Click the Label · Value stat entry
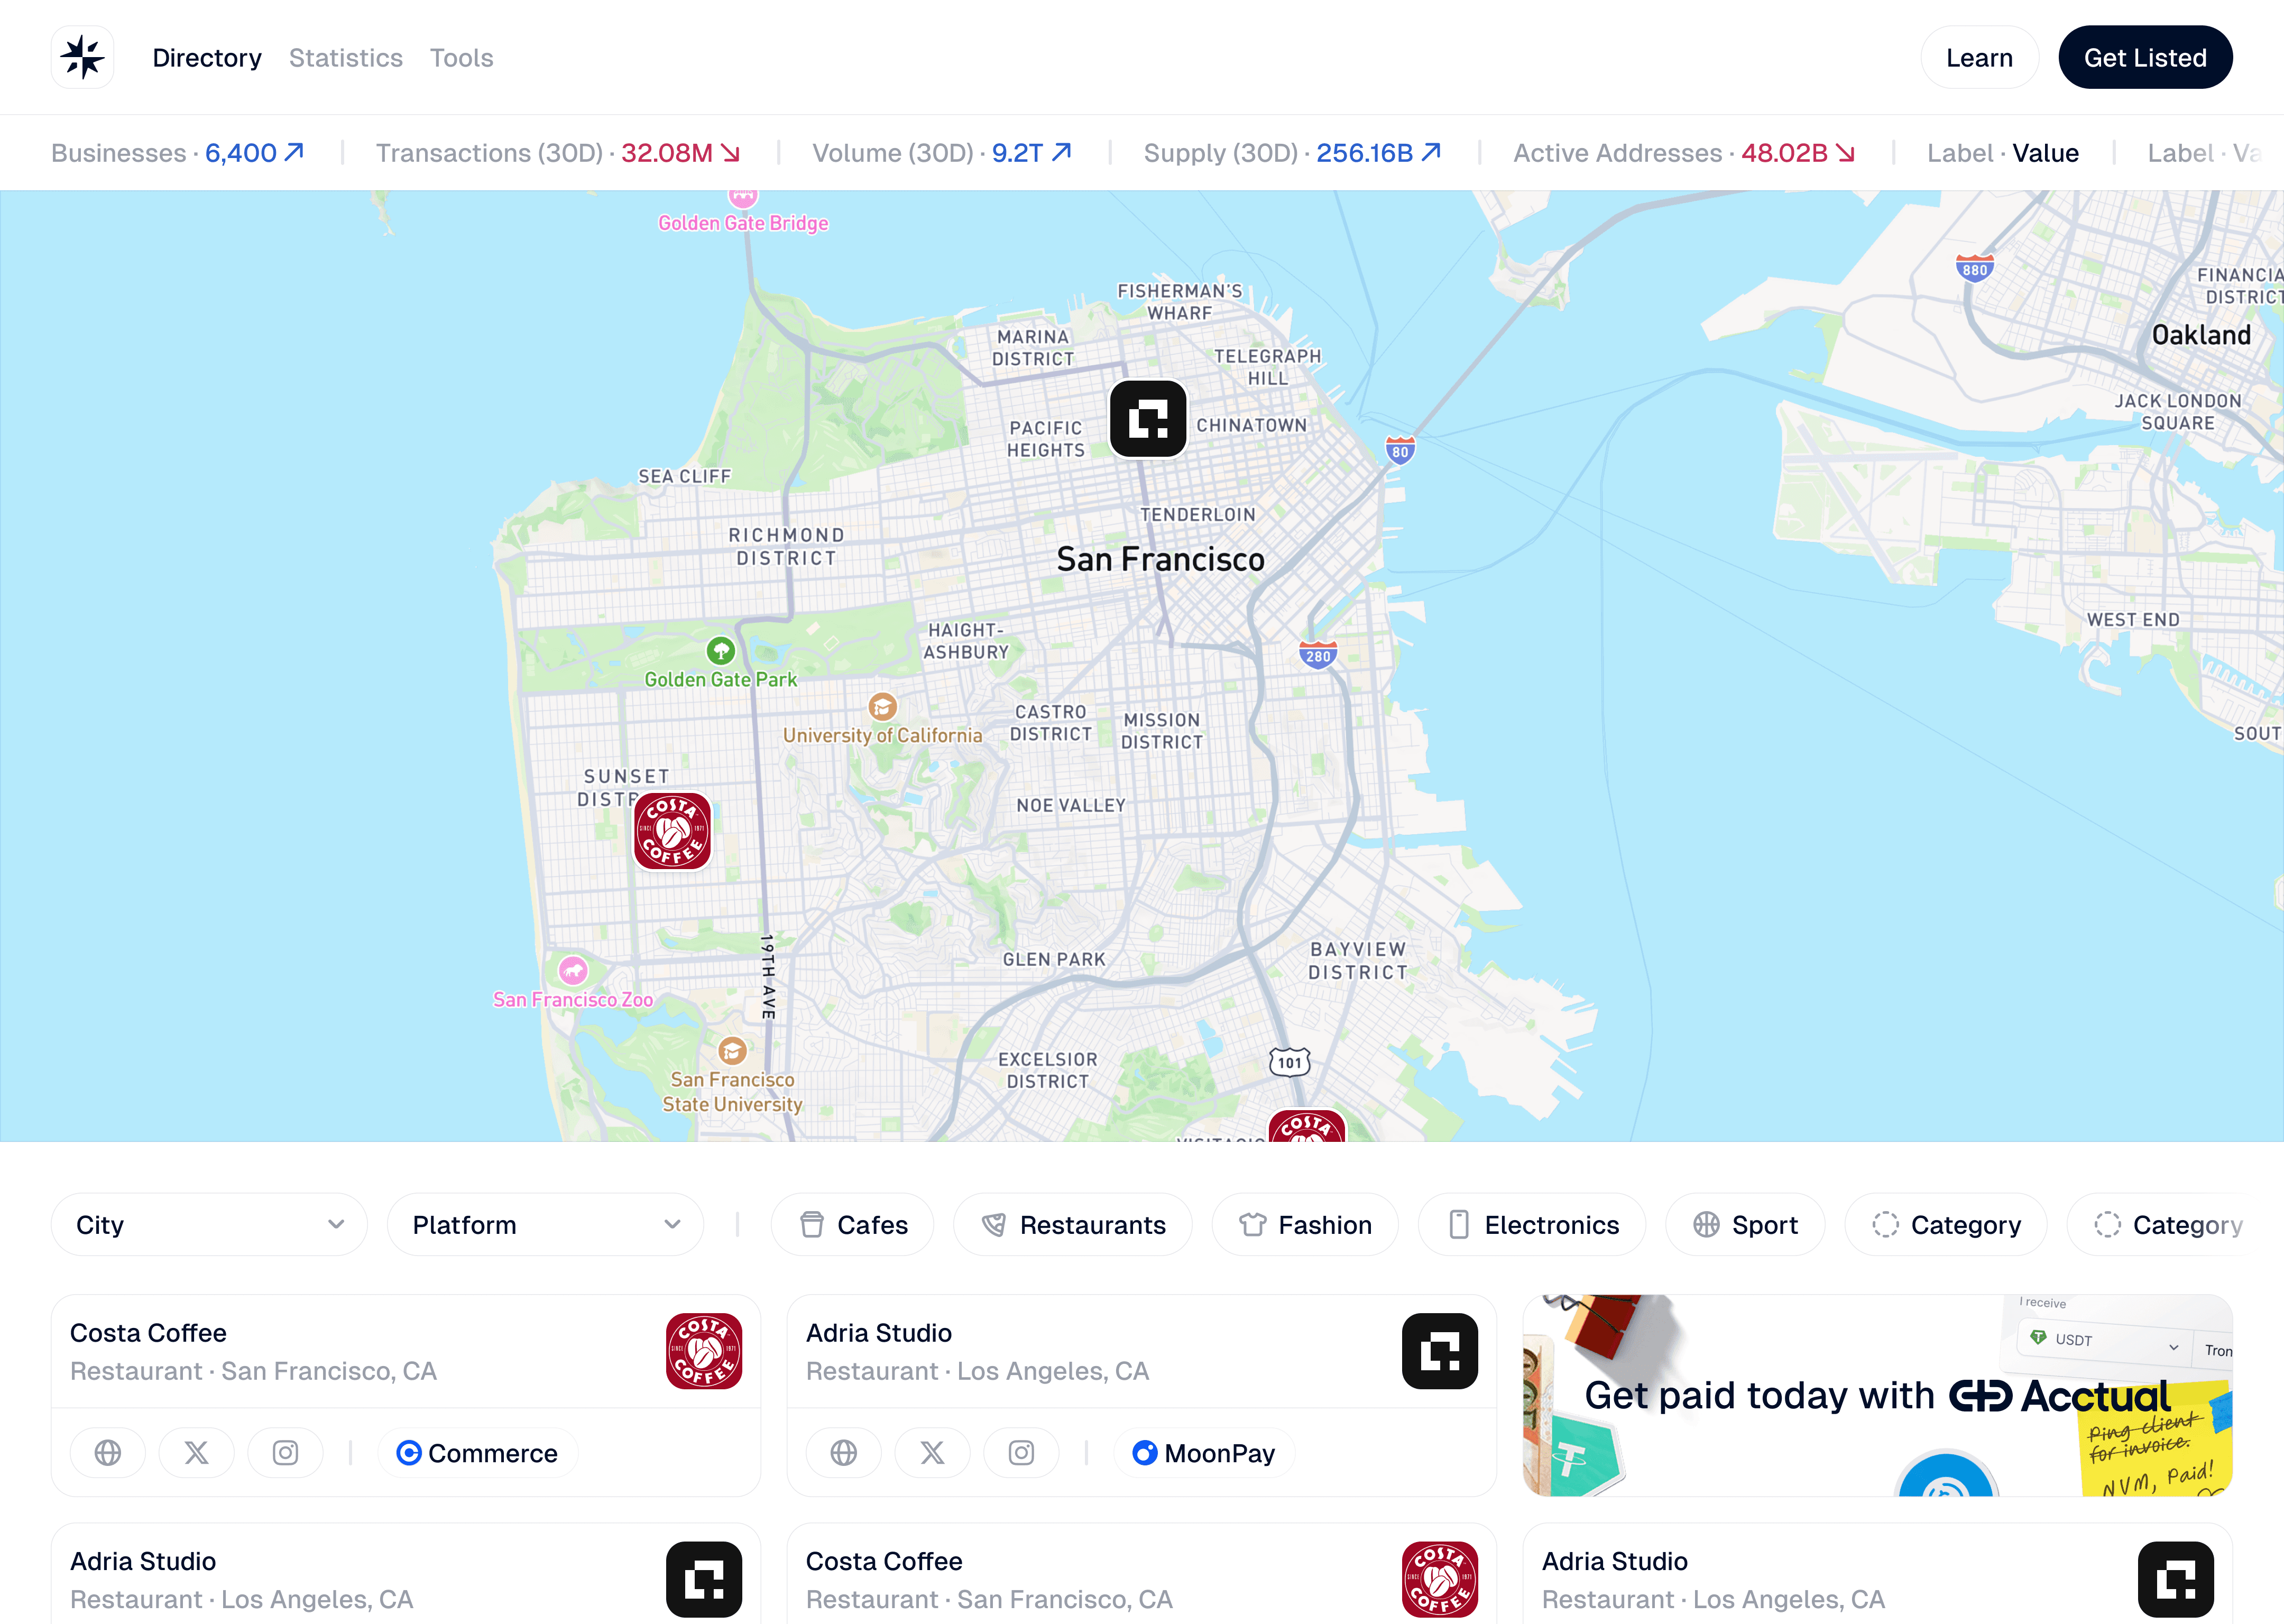The height and width of the screenshot is (1624, 2284). (x=2003, y=153)
